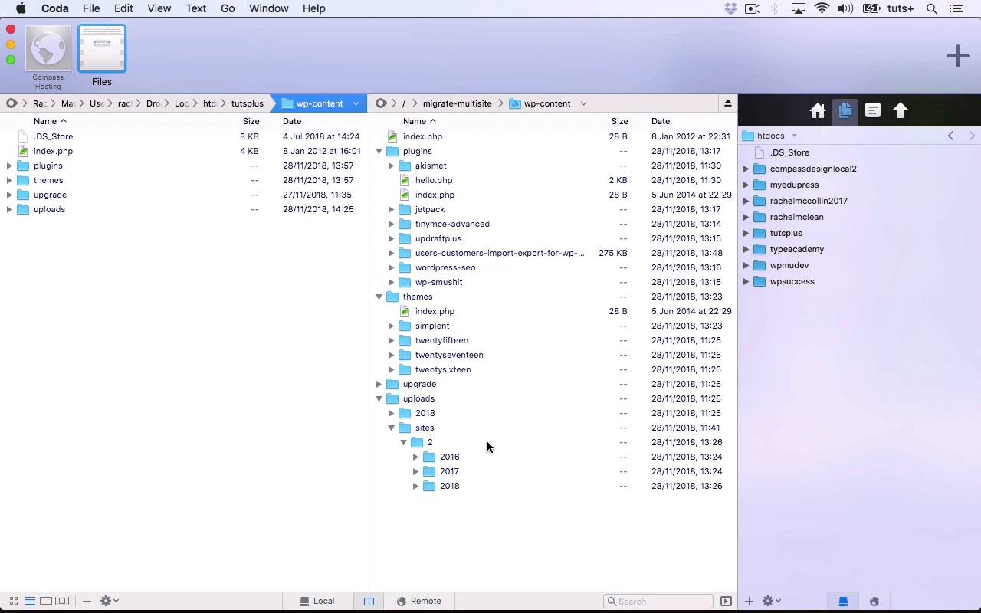Screen dimensions: 981x613
Task: Open the Clips/notes sidebar panel icon
Action: coord(872,110)
